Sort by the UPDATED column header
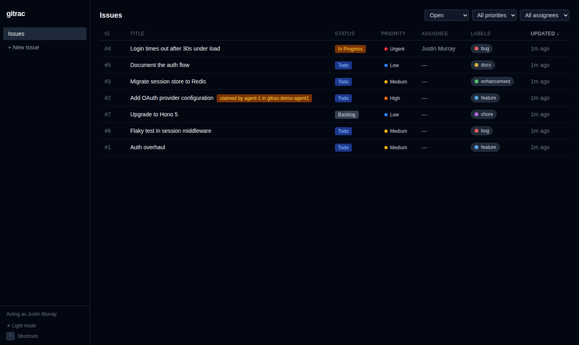Image resolution: width=579 pixels, height=345 pixels. tap(545, 34)
